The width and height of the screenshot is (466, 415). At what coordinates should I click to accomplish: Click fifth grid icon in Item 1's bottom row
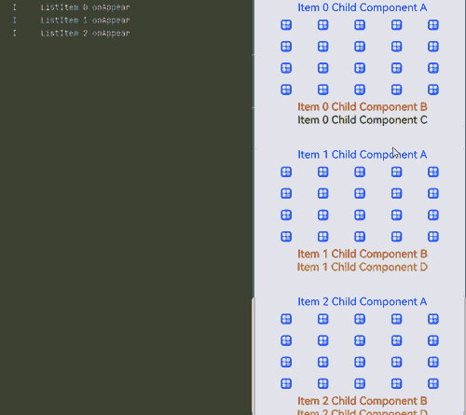(433, 237)
